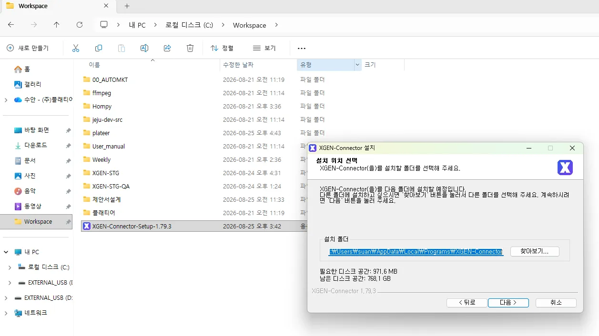Screen dimensions: 599x336
Task: Click the Rename icon in toolbar
Action: tap(144, 48)
